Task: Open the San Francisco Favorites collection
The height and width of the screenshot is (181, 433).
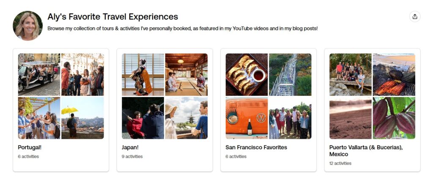Action: coord(256,148)
